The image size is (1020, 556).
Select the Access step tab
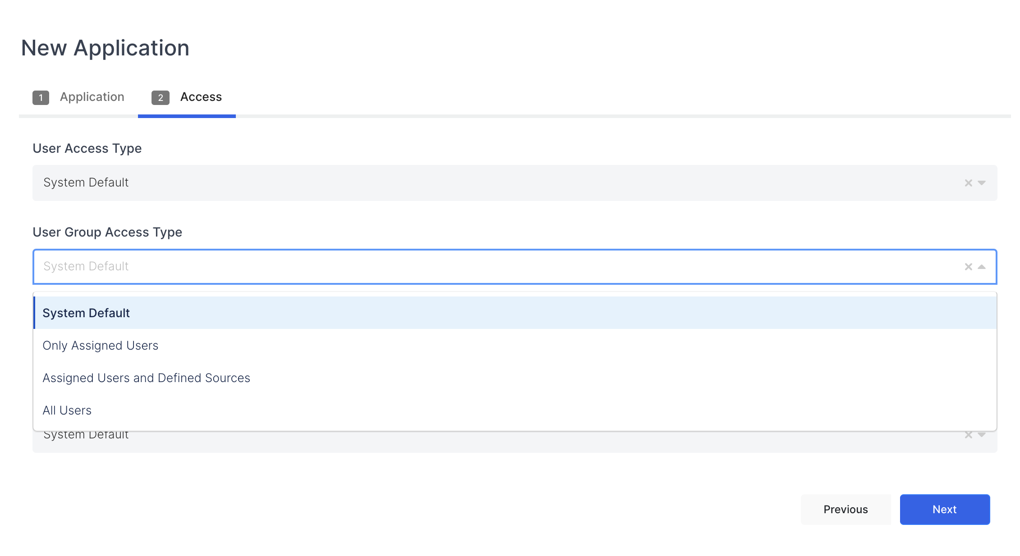coord(201,97)
